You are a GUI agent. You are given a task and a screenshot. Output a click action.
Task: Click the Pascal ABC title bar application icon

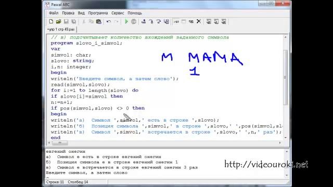47,5
